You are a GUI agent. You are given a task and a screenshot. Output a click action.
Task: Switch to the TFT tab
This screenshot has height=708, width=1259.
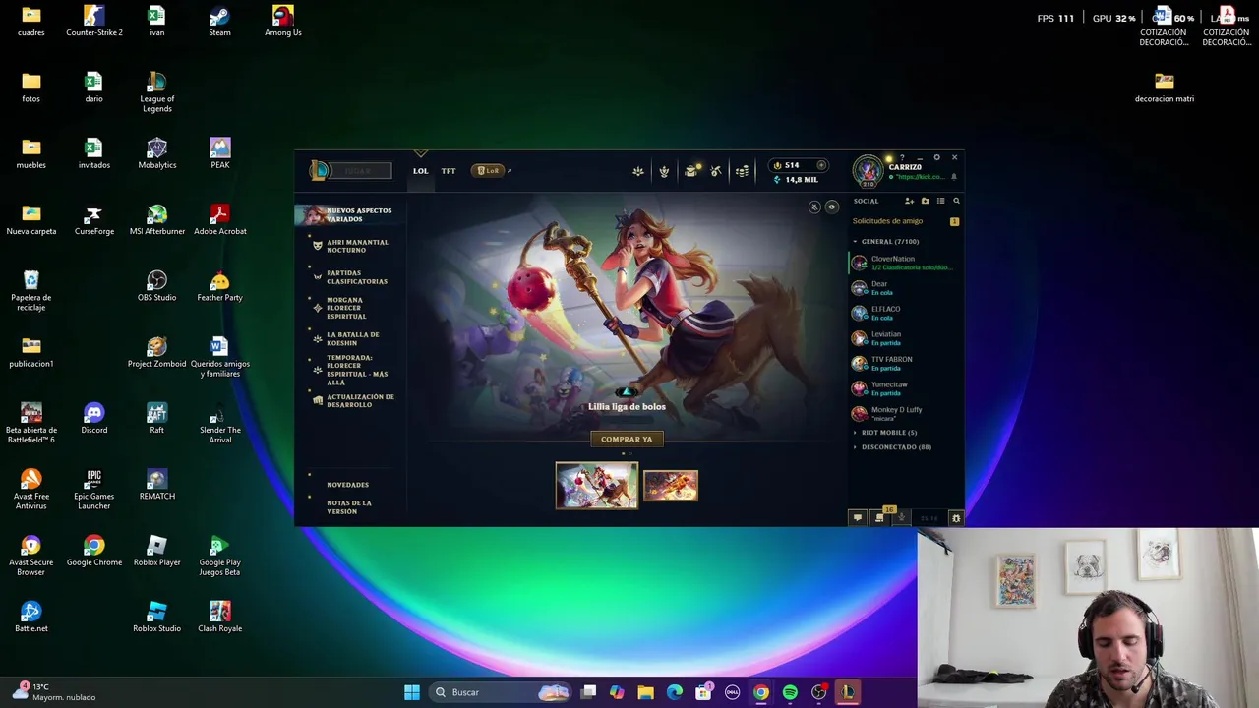click(449, 171)
